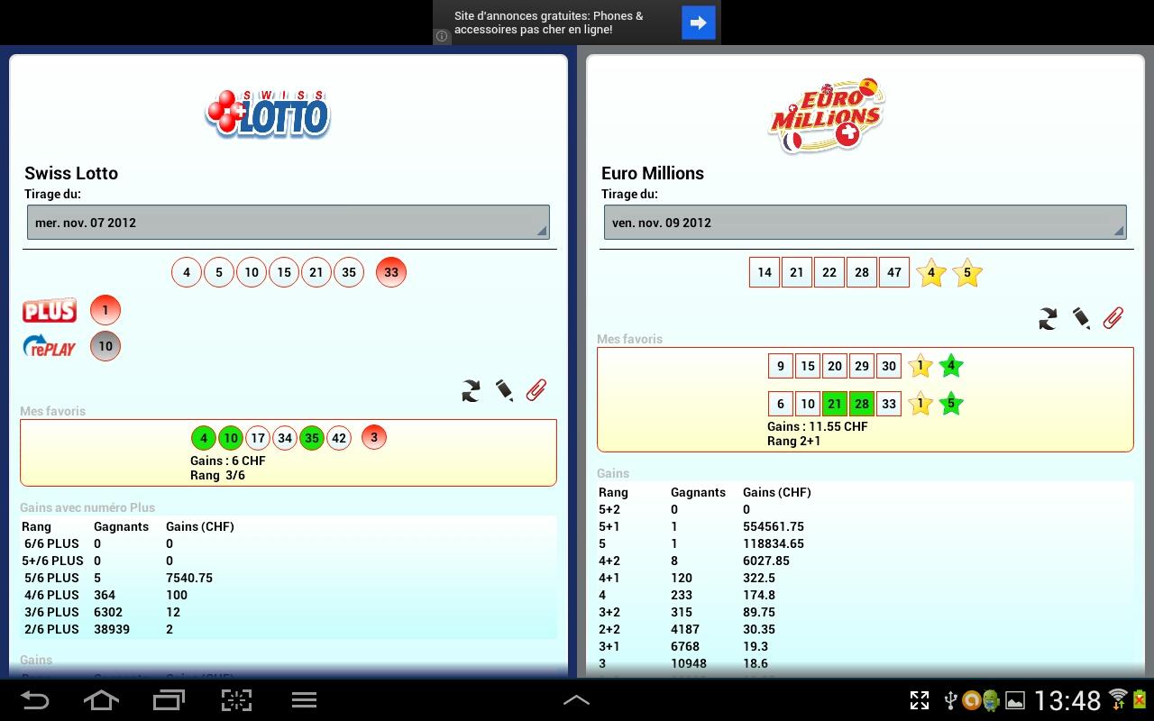This screenshot has height=721, width=1154.
Task: Tap the USB connection status icon
Action: coord(950,700)
